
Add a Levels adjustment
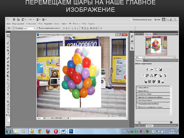coord(152,70)
